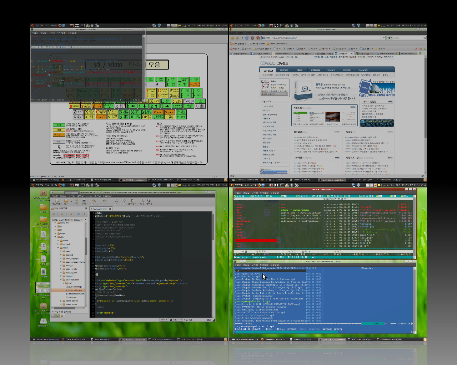Click the Find (찾기) magnifier icon in the editor
The image size is (457, 365).
[142, 201]
